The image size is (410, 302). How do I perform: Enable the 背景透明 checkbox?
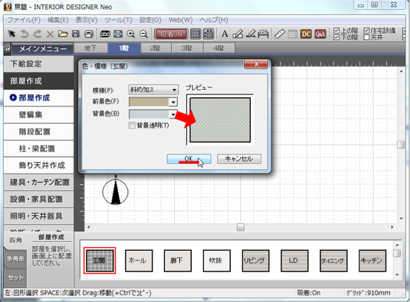click(132, 125)
